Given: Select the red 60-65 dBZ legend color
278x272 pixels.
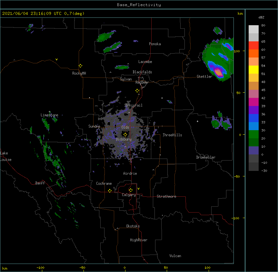Looking at the screenshot, I should (x=253, y=46).
